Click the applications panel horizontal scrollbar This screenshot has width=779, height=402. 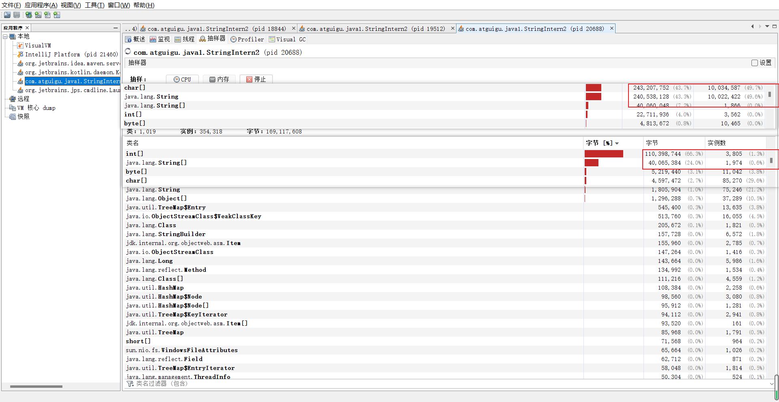coord(36,387)
